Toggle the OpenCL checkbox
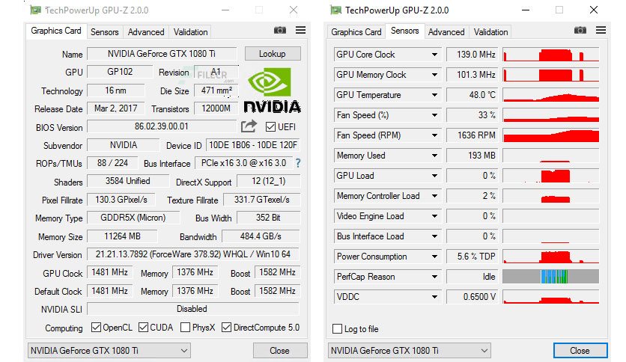 click(96, 328)
